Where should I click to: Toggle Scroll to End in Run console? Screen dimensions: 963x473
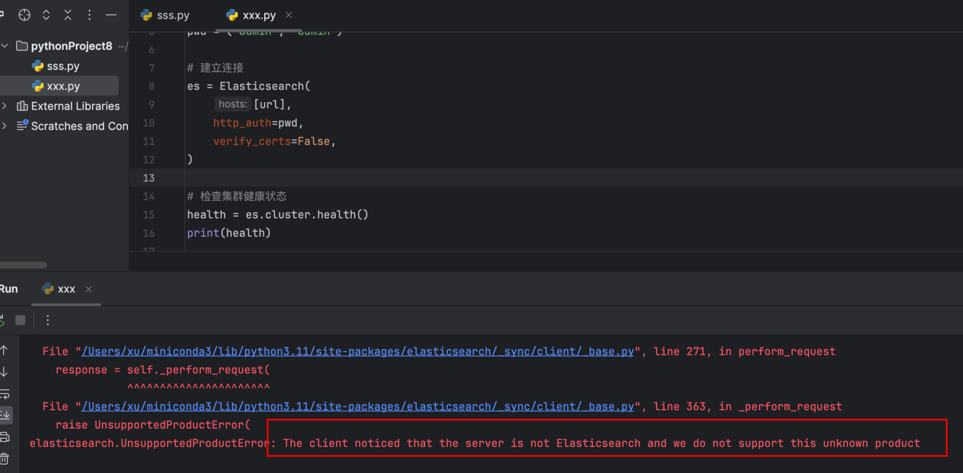(x=5, y=415)
